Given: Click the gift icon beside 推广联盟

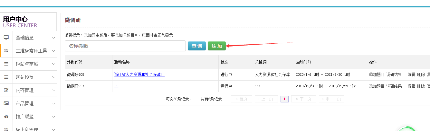Looking at the screenshot, I should (x=6, y=117).
